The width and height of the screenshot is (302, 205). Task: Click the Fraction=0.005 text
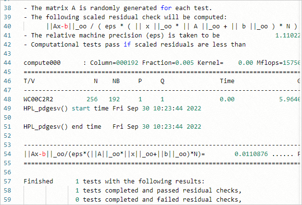click(164, 63)
